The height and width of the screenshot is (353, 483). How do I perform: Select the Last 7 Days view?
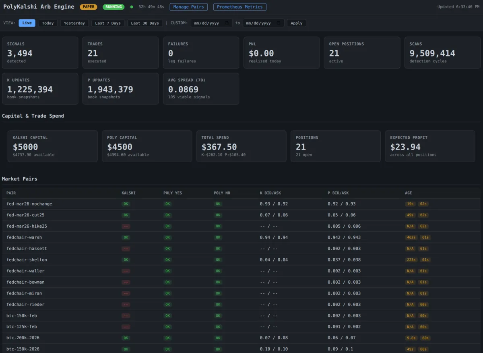coord(107,23)
